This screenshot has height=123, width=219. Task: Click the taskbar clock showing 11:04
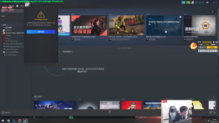click(214, 121)
